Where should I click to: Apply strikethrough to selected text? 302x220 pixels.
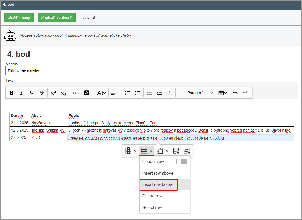pos(42,93)
